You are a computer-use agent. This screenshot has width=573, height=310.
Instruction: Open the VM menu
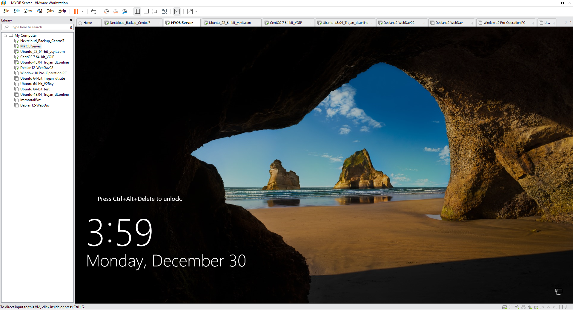(39, 11)
